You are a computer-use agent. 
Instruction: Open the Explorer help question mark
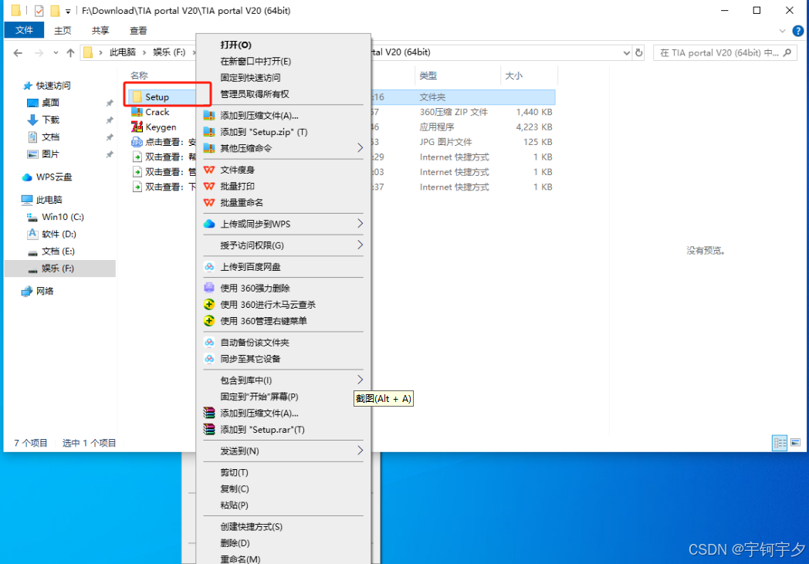797,31
